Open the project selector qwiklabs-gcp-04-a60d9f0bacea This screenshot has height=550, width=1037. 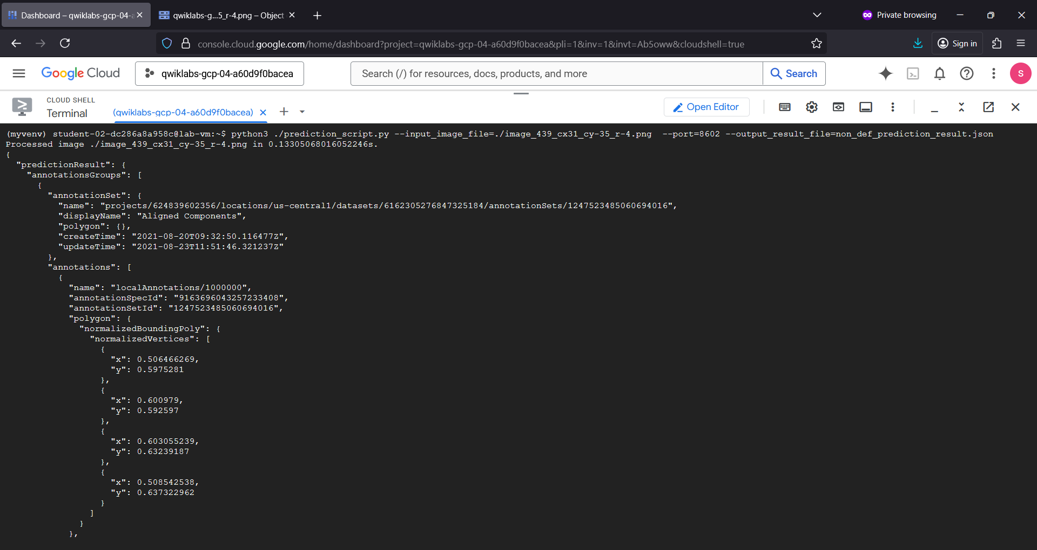pyautogui.click(x=219, y=73)
